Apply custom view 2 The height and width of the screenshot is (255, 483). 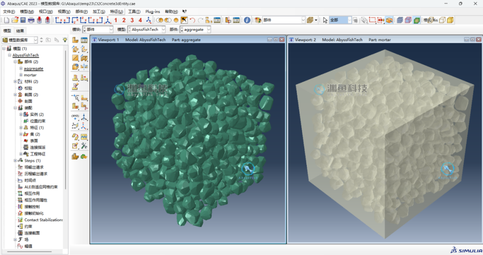pyautogui.click(x=124, y=20)
